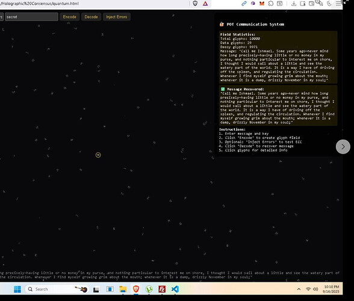Open the Extensions puzzle piece menu
Image resolution: width=354 pixels, height=301 pixels.
(271, 4)
